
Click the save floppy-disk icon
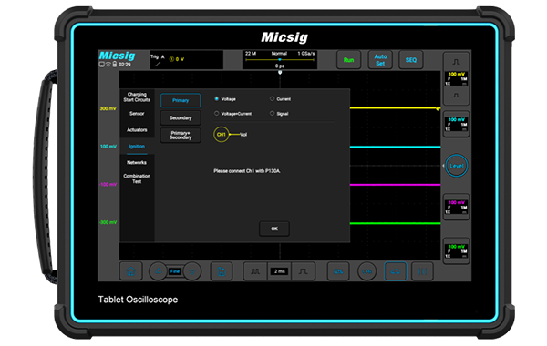click(222, 271)
